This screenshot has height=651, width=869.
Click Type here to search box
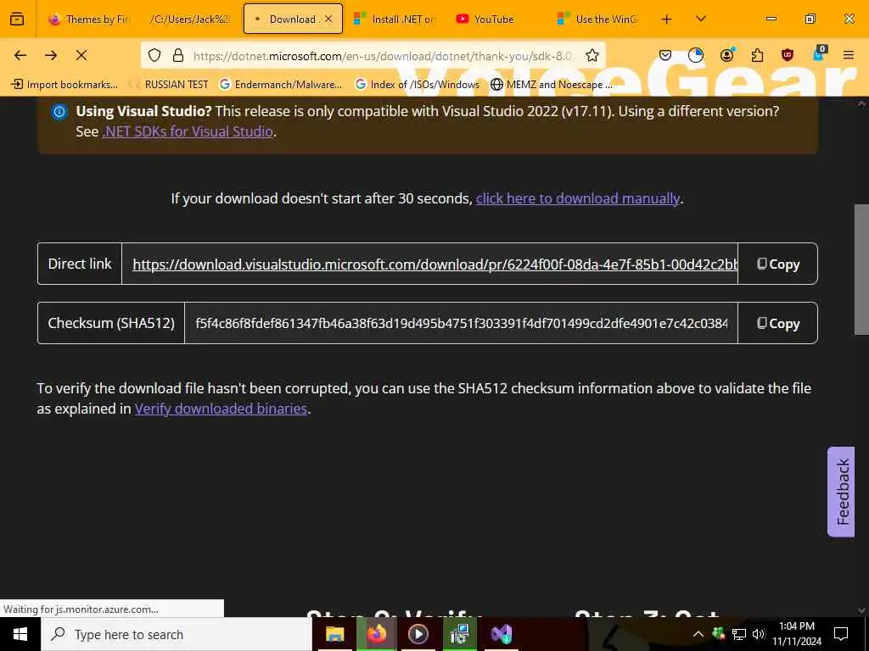[x=177, y=634]
